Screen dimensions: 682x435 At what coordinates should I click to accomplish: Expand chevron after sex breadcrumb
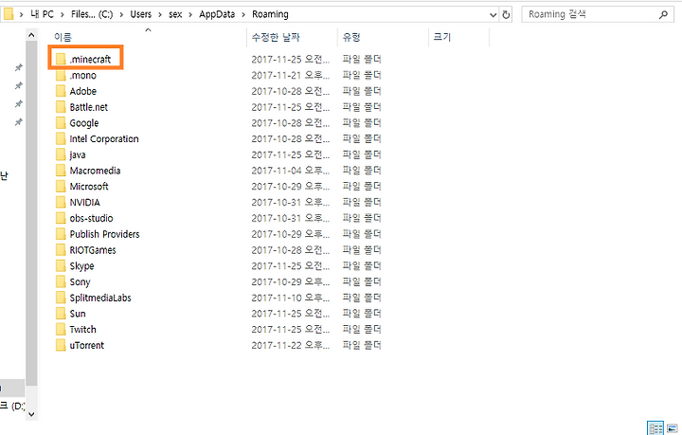(190, 15)
